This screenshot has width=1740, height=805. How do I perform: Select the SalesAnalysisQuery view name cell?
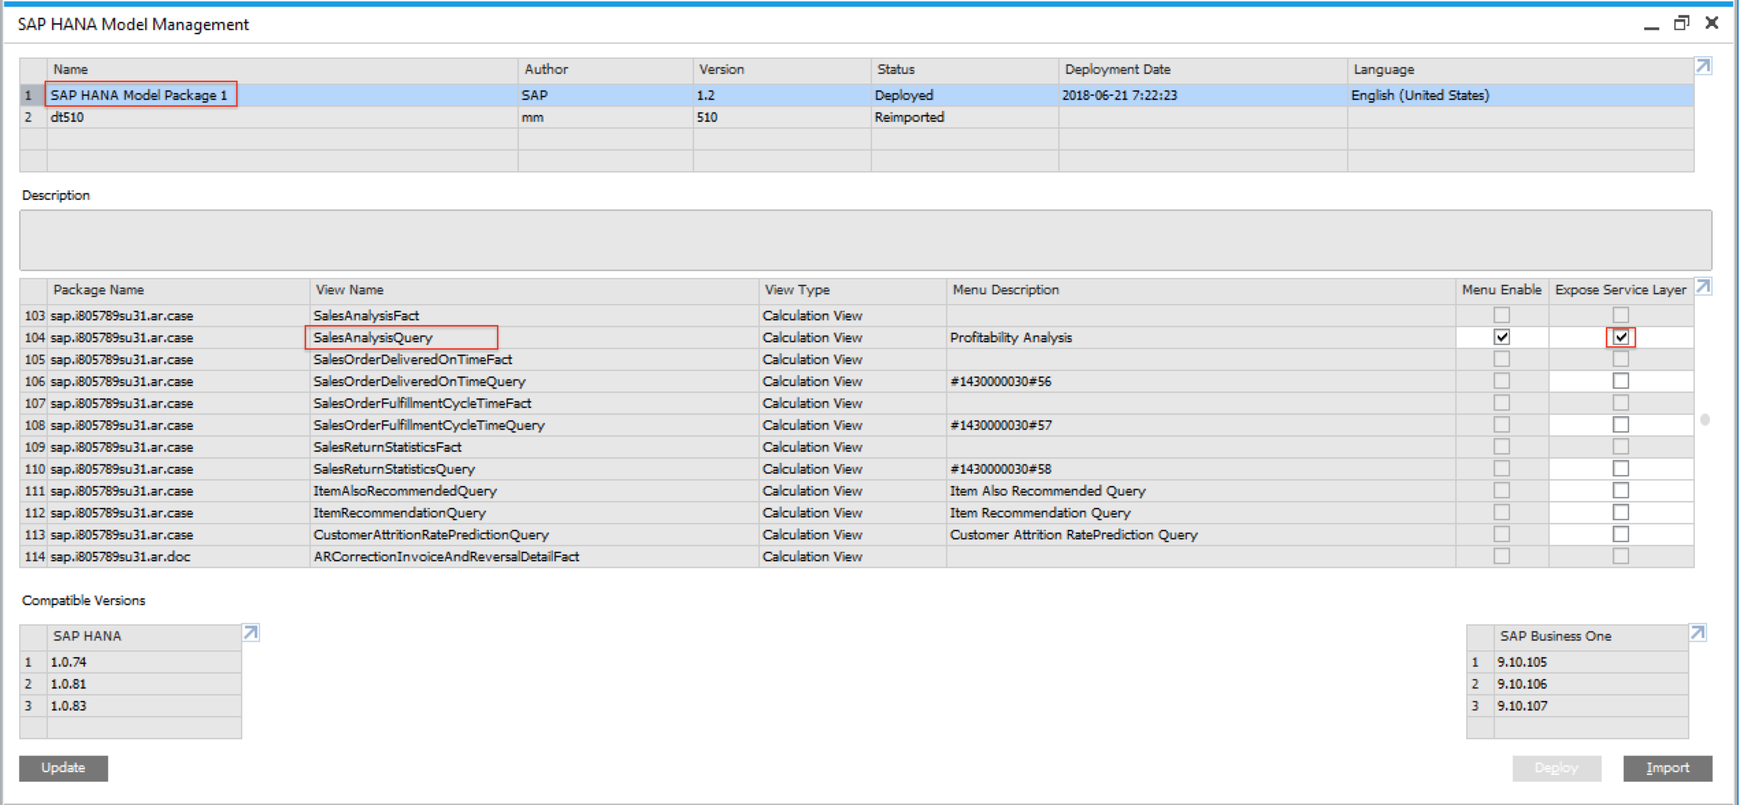535,337
